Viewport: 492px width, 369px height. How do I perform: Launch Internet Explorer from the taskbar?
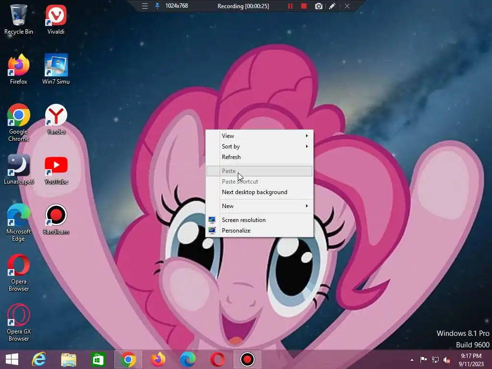tap(39, 359)
